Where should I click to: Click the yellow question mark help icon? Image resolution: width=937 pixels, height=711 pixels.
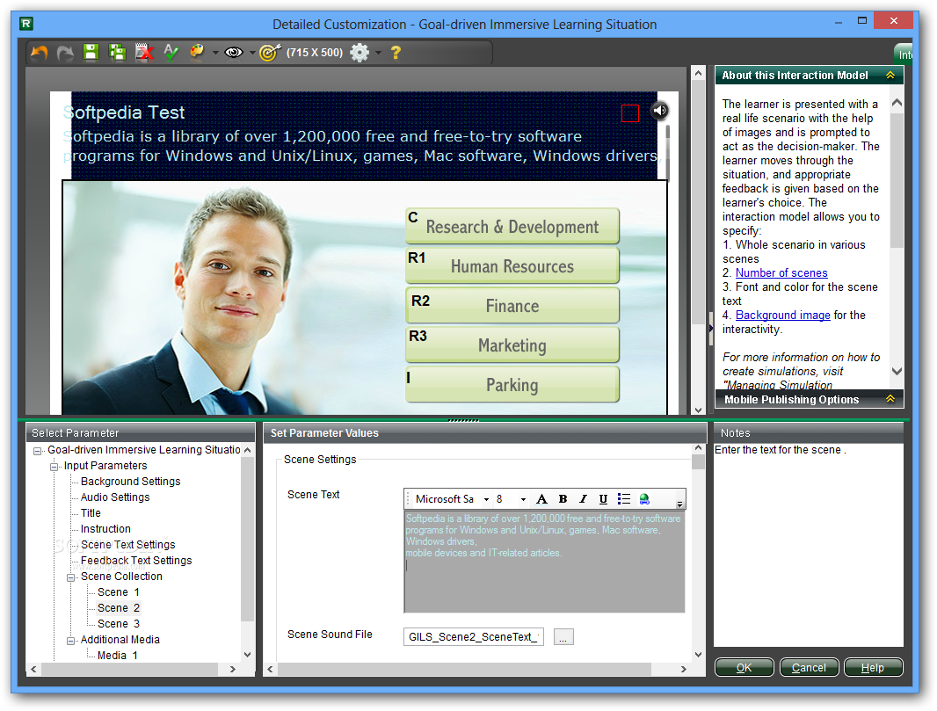tap(396, 53)
